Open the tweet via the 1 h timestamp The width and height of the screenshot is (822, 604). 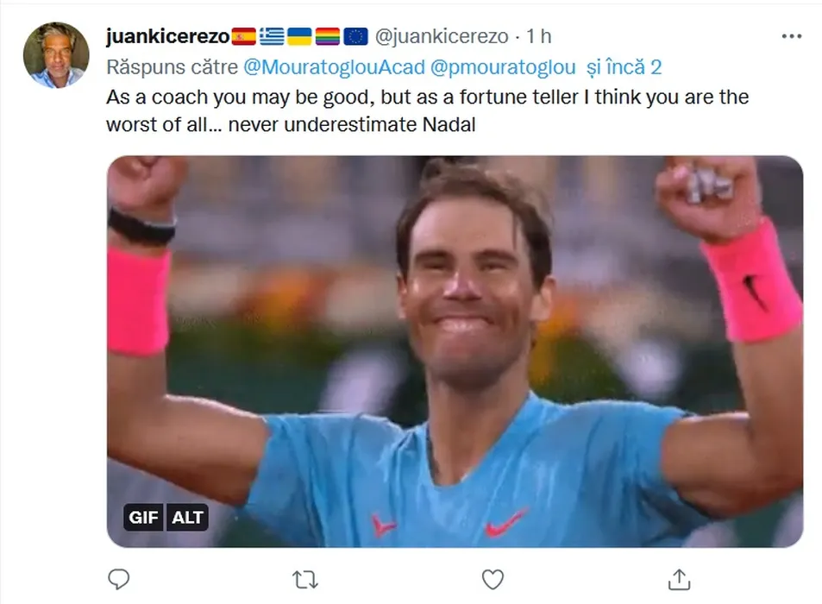click(x=539, y=36)
